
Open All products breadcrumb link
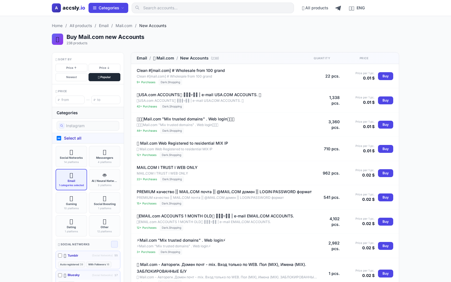[81, 26]
